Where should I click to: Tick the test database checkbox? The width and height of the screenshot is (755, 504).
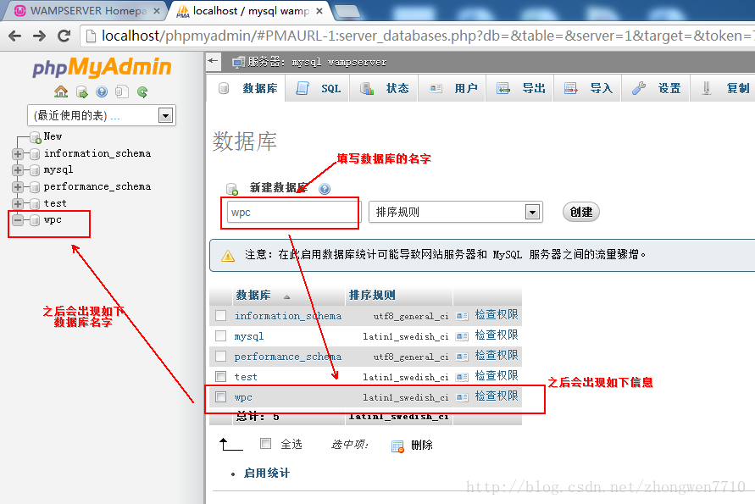[x=220, y=376]
